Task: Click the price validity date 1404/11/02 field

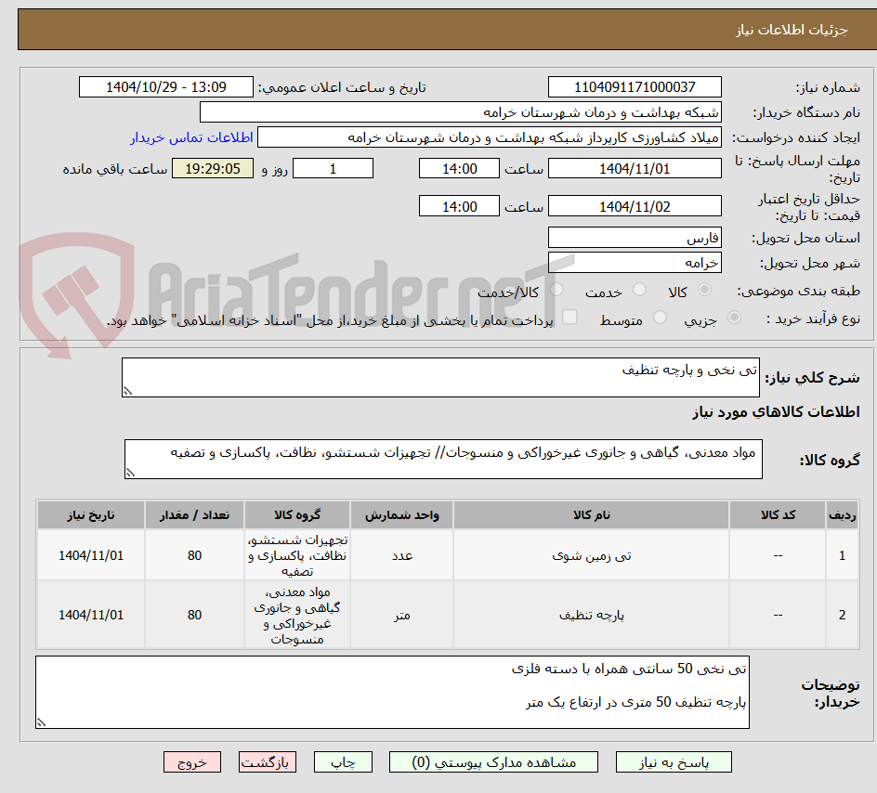Action: (635, 206)
